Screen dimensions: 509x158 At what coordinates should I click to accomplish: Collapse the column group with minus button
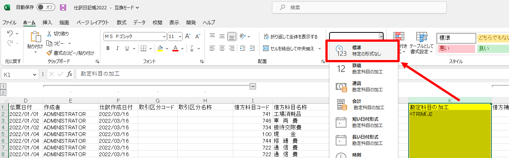[x=253, y=86]
